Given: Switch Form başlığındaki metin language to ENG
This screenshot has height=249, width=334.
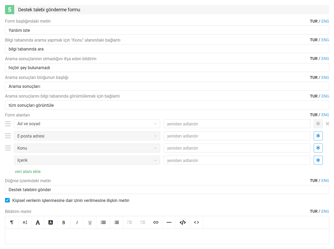Looking at the screenshot, I should [x=325, y=21].
